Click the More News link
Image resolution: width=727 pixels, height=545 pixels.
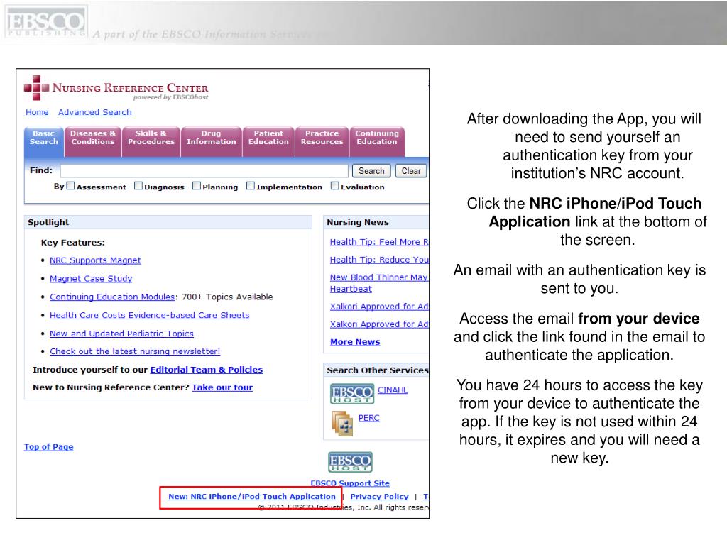[355, 342]
